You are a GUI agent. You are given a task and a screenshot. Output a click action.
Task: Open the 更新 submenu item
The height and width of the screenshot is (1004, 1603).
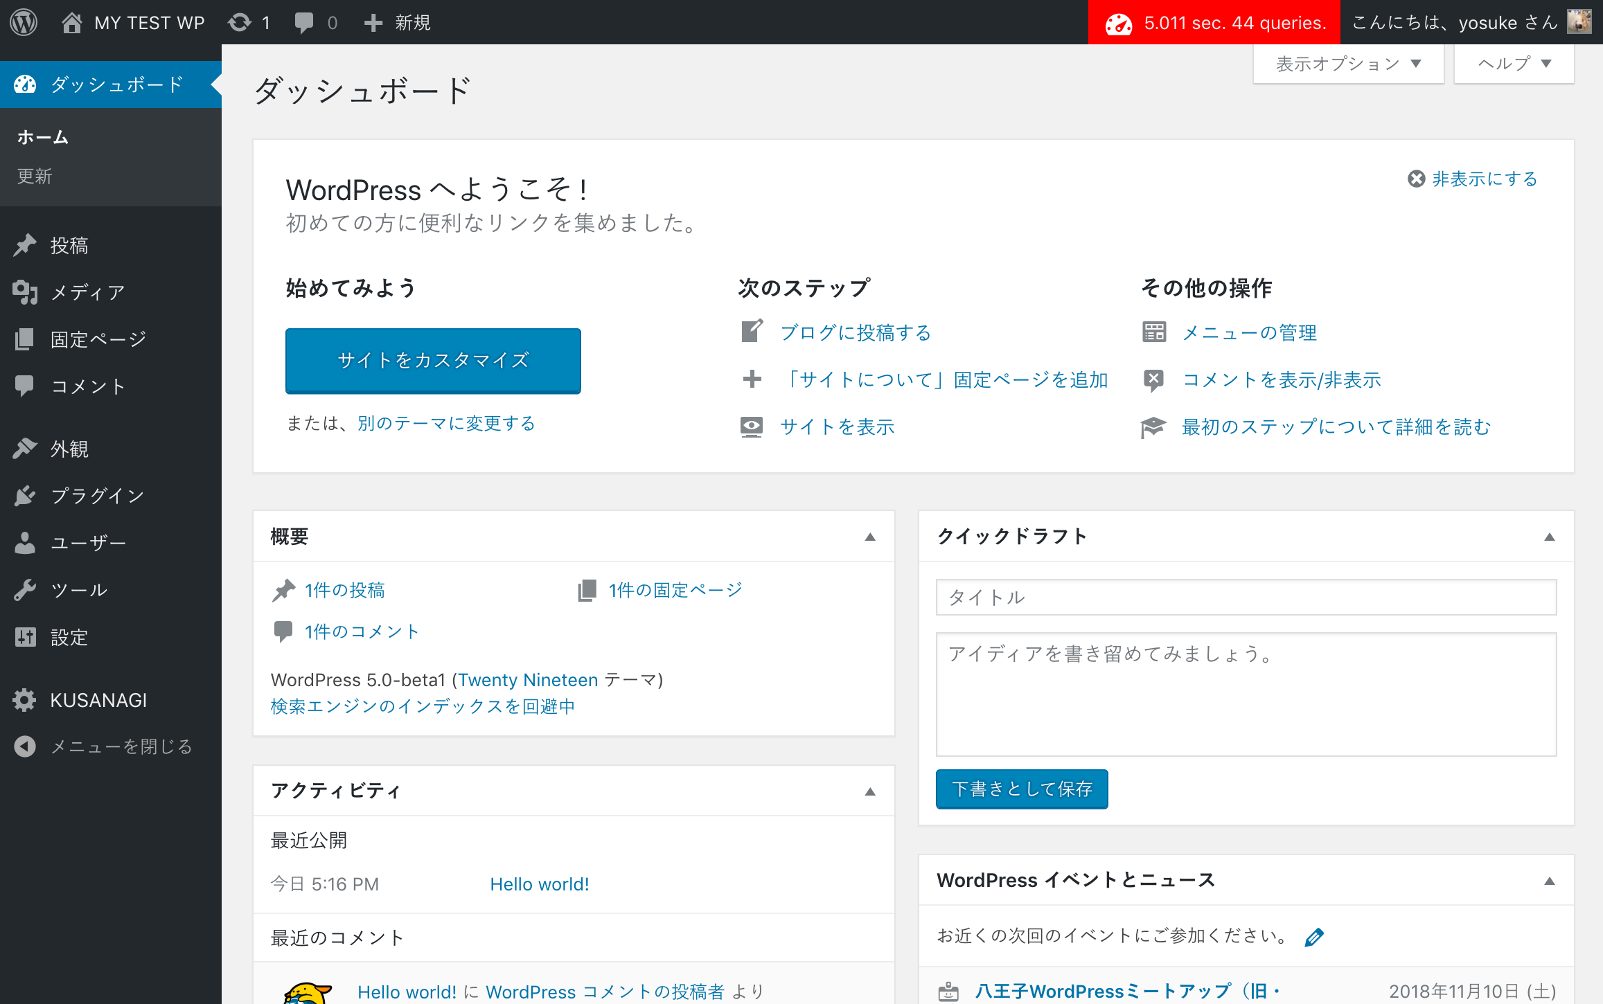[35, 176]
